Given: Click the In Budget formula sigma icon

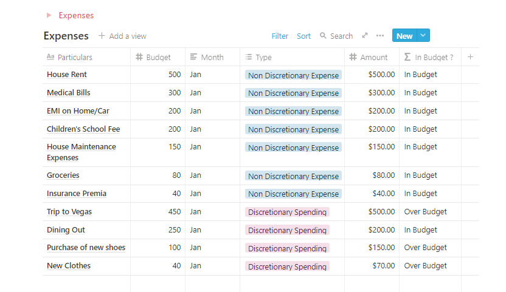Looking at the screenshot, I should click(x=407, y=57).
